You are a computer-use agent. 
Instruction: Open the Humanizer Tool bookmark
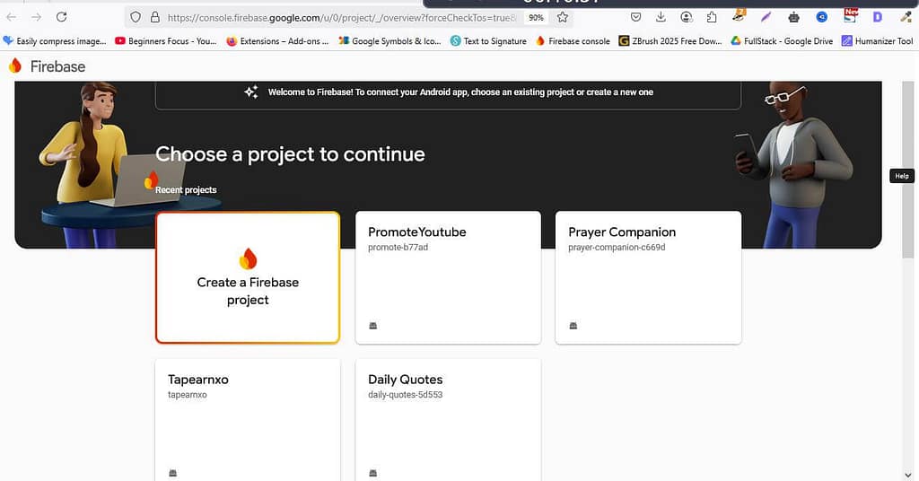(878, 41)
